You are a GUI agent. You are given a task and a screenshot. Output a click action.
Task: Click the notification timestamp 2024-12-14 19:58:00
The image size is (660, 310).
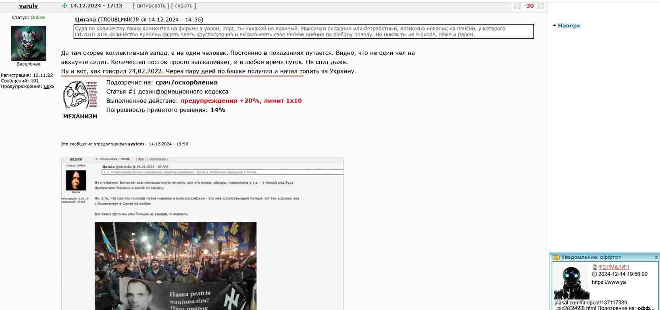coord(623,274)
